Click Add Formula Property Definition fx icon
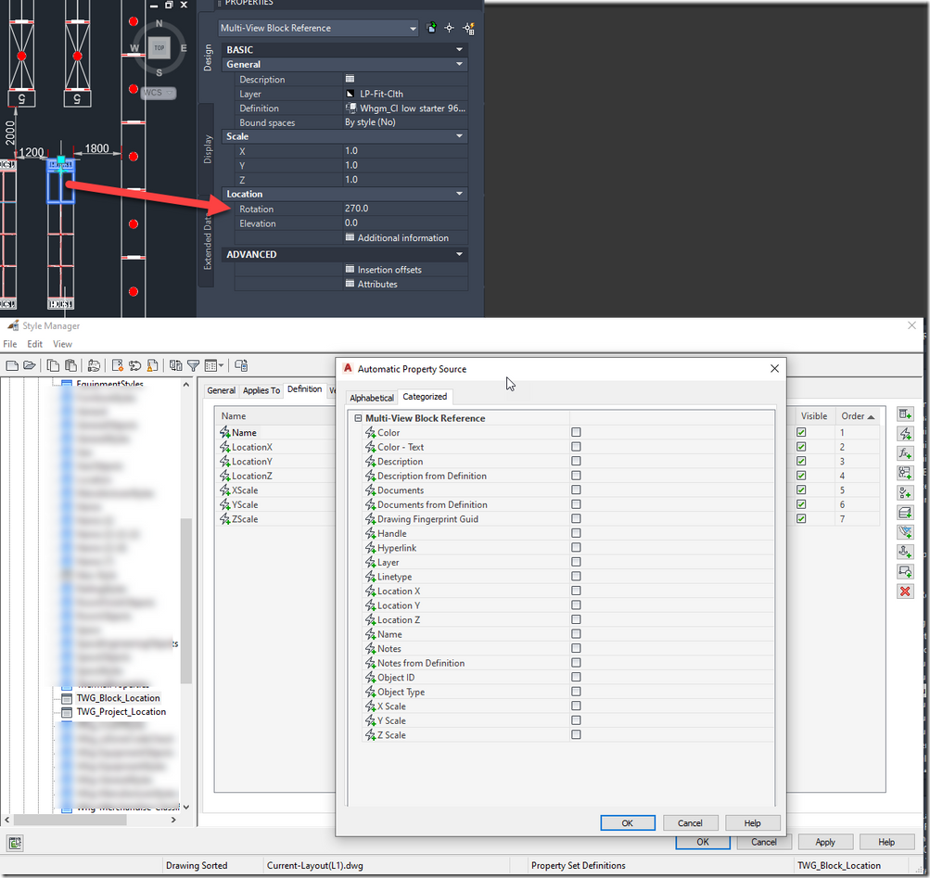This screenshot has width=930, height=878. click(x=906, y=453)
